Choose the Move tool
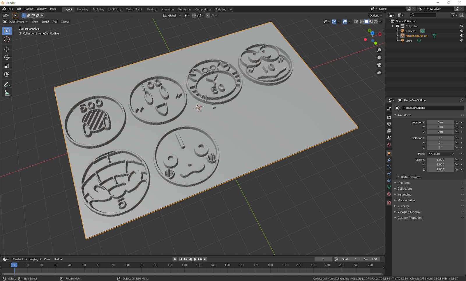 (7, 49)
